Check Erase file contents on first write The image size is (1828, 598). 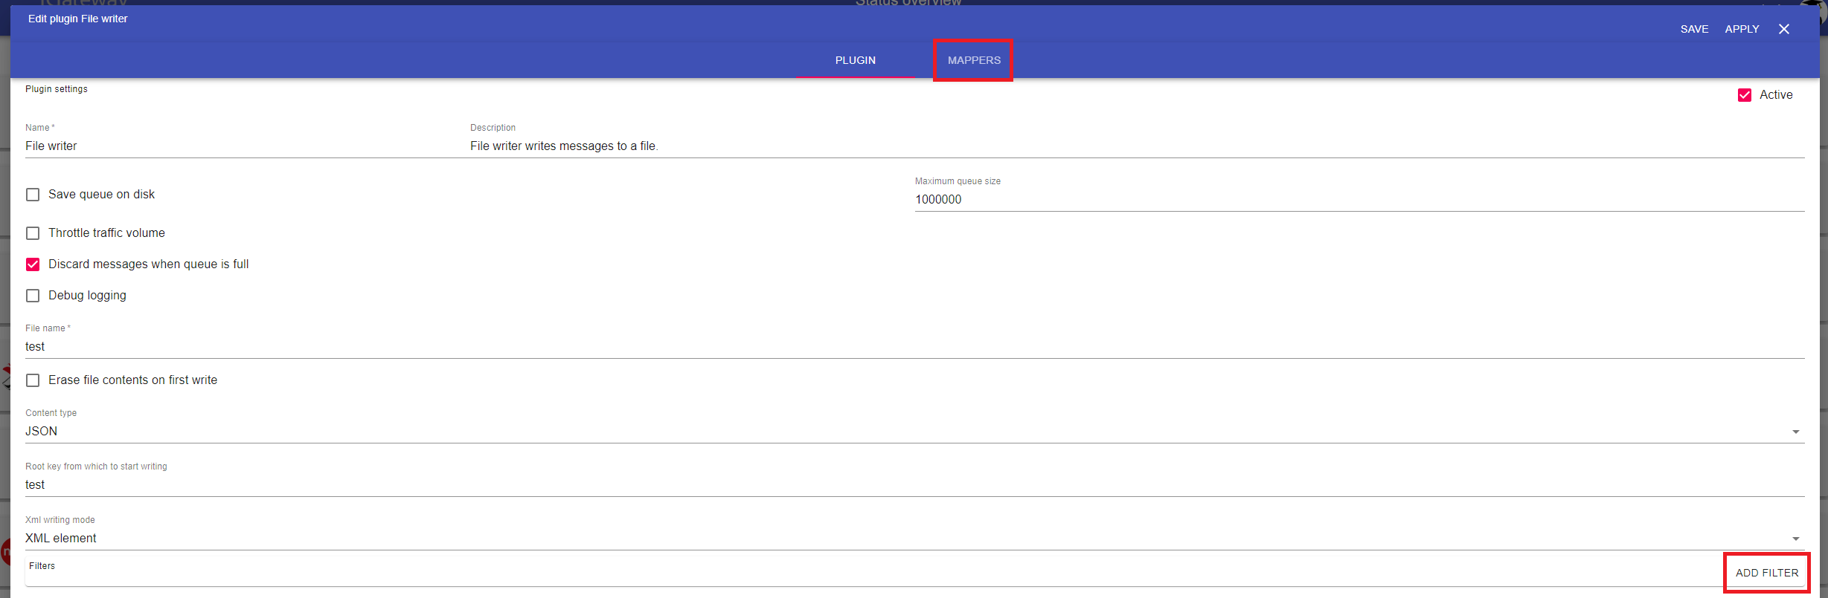pyautogui.click(x=33, y=380)
